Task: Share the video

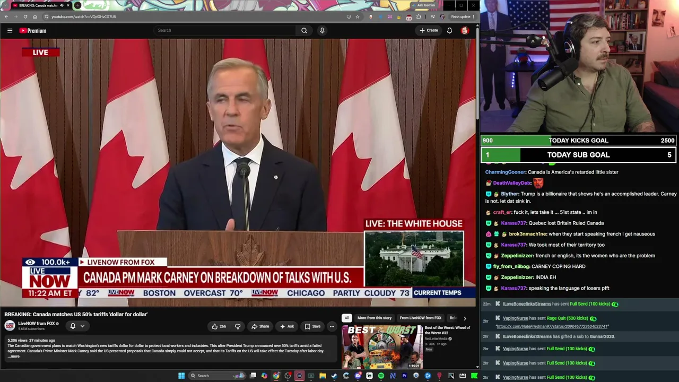Action: point(260,326)
